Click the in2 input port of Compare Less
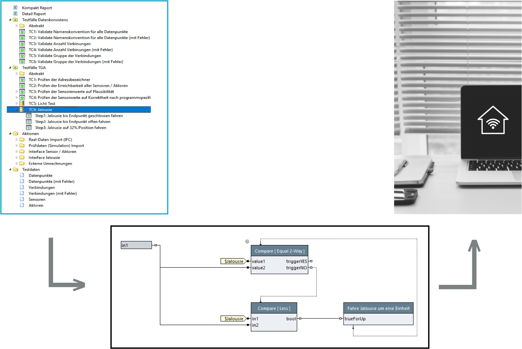Image resolution: width=522 pixels, height=349 pixels. tap(248, 325)
